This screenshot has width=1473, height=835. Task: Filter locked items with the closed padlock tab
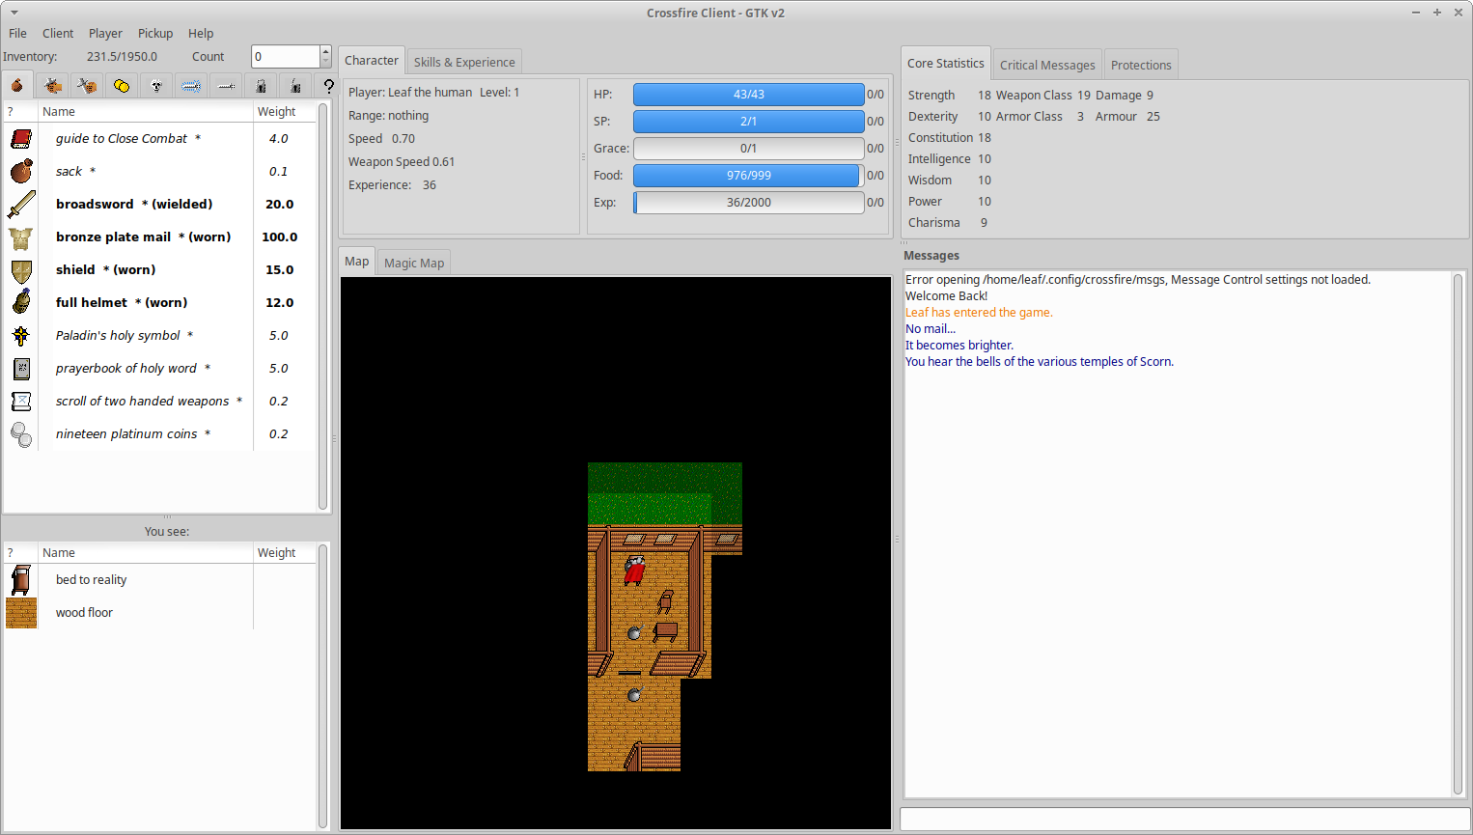click(x=261, y=86)
